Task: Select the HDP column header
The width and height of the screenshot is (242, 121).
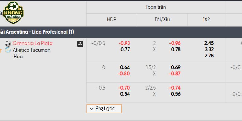Action: click(x=111, y=19)
